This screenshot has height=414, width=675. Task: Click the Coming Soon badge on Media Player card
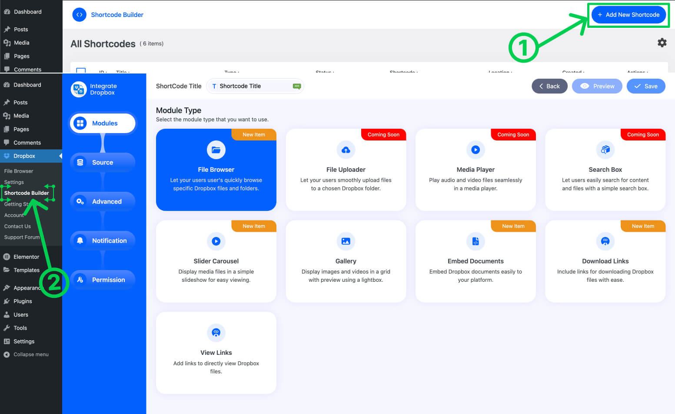point(513,134)
